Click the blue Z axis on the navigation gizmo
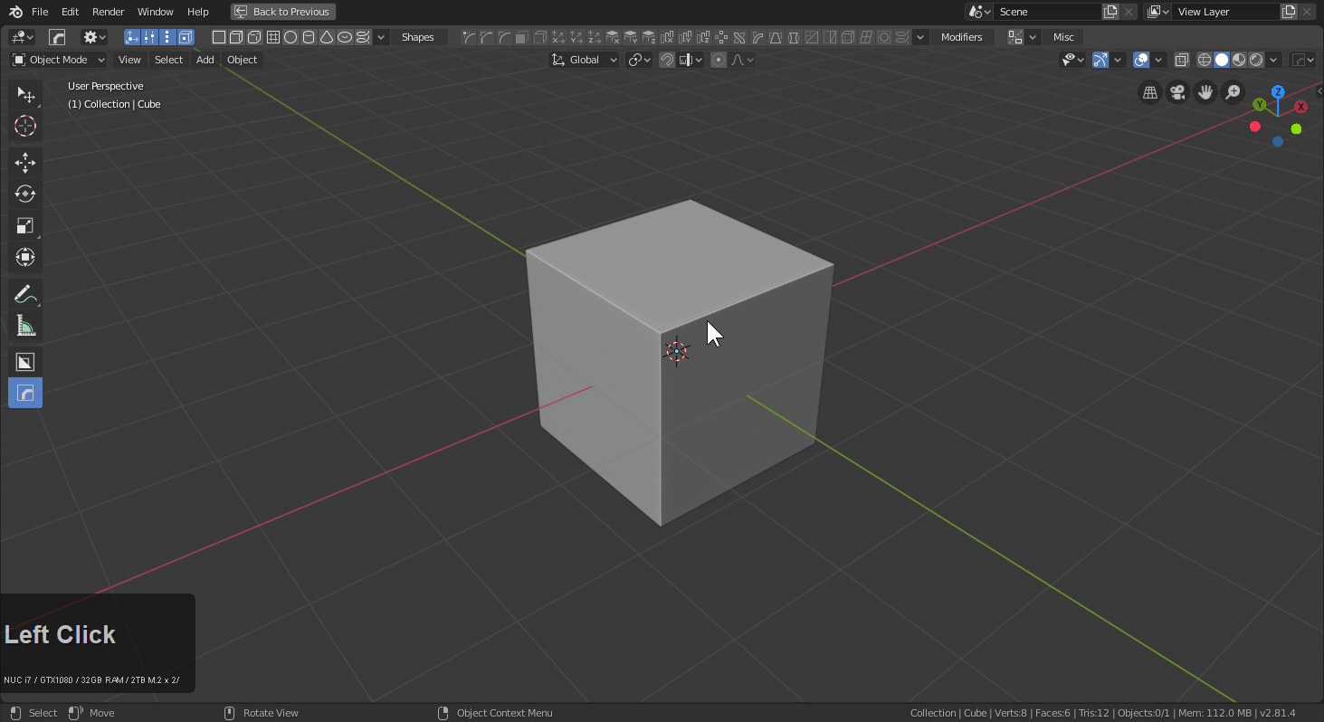Screen dimensions: 1324x722 point(1278,91)
